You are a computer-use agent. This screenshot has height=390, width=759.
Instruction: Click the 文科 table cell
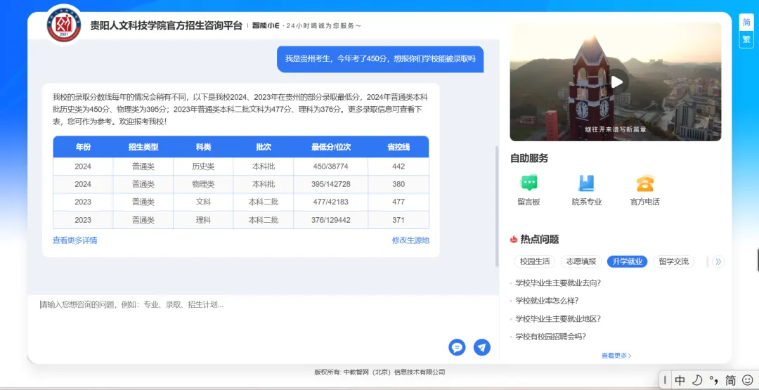(203, 202)
